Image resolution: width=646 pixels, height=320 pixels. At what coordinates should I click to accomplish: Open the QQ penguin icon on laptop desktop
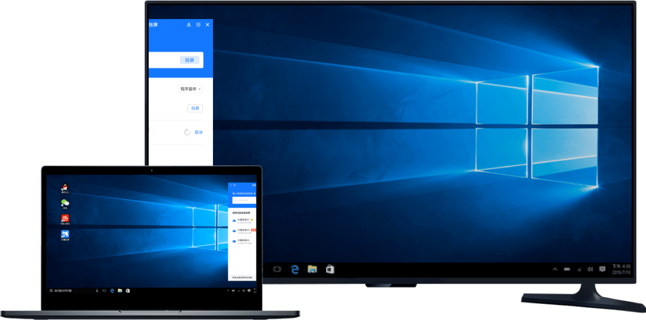(x=65, y=187)
